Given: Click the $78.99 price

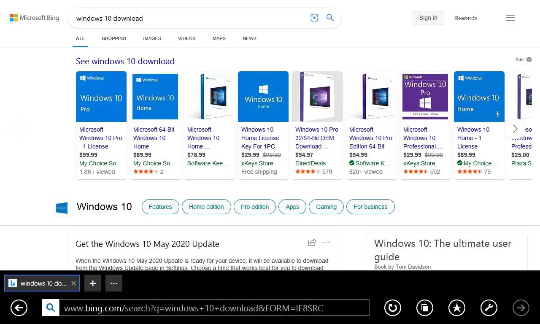Looking at the screenshot, I should pyautogui.click(x=196, y=155).
